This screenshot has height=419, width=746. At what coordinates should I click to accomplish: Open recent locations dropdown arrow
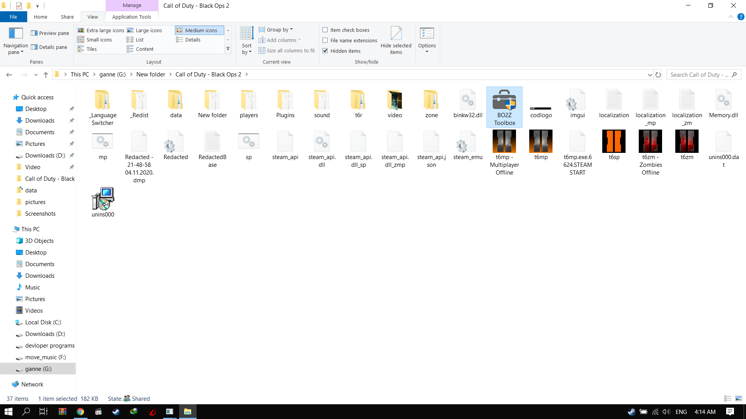pyautogui.click(x=36, y=75)
